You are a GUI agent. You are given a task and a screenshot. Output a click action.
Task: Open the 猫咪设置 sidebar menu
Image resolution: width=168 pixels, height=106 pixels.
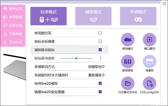tap(13, 9)
